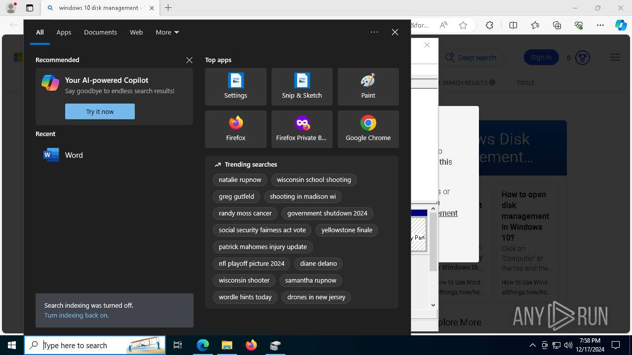Screen dimensions: 632x355
Task: Select wordle hints today trending search
Action: pos(245,297)
